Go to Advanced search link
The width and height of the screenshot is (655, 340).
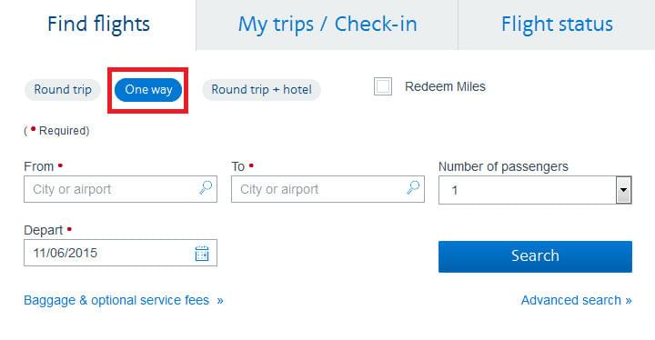(577, 300)
